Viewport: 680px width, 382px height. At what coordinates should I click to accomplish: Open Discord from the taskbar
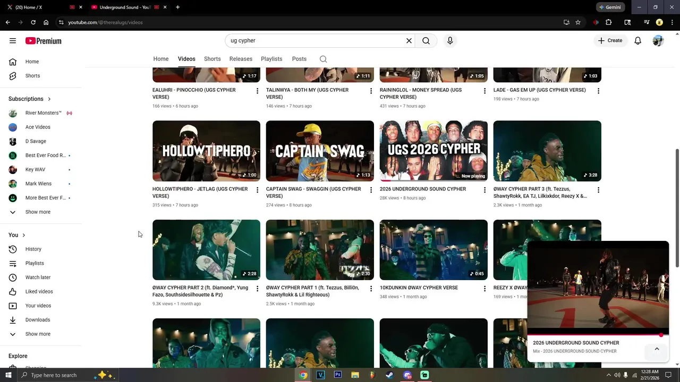407,375
